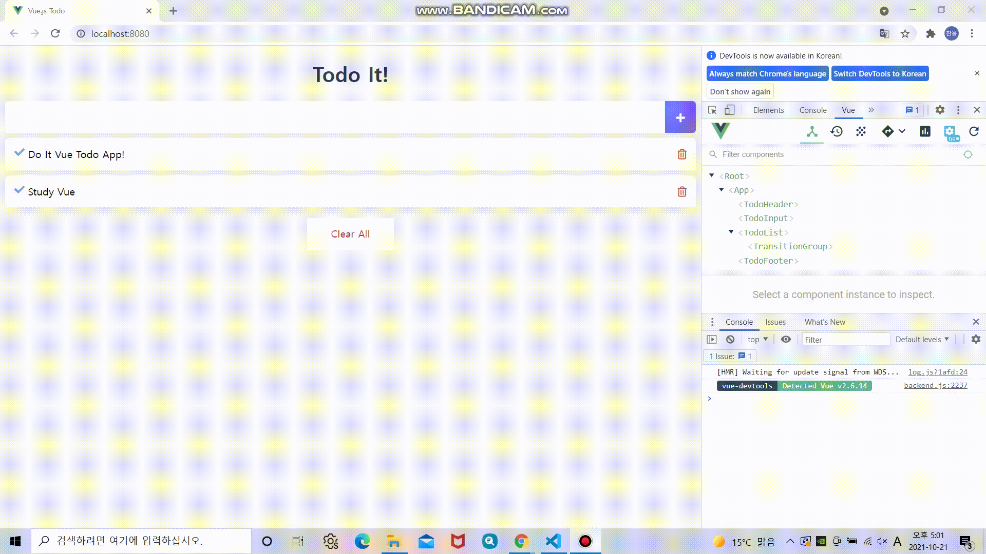
Task: Toggle completion checkmark on Do It Vue Todo App!
Action: click(20, 153)
